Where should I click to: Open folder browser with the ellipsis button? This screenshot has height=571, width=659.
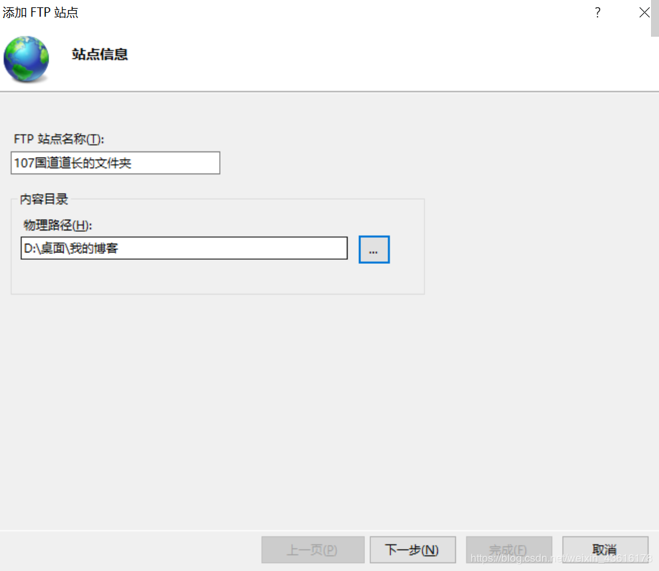[x=374, y=250]
